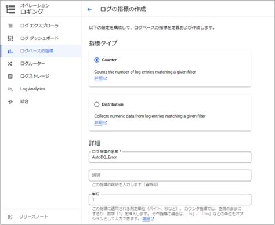The image size is (275, 225).
Task: Click the 説明 description input field
Action: click(x=170, y=175)
